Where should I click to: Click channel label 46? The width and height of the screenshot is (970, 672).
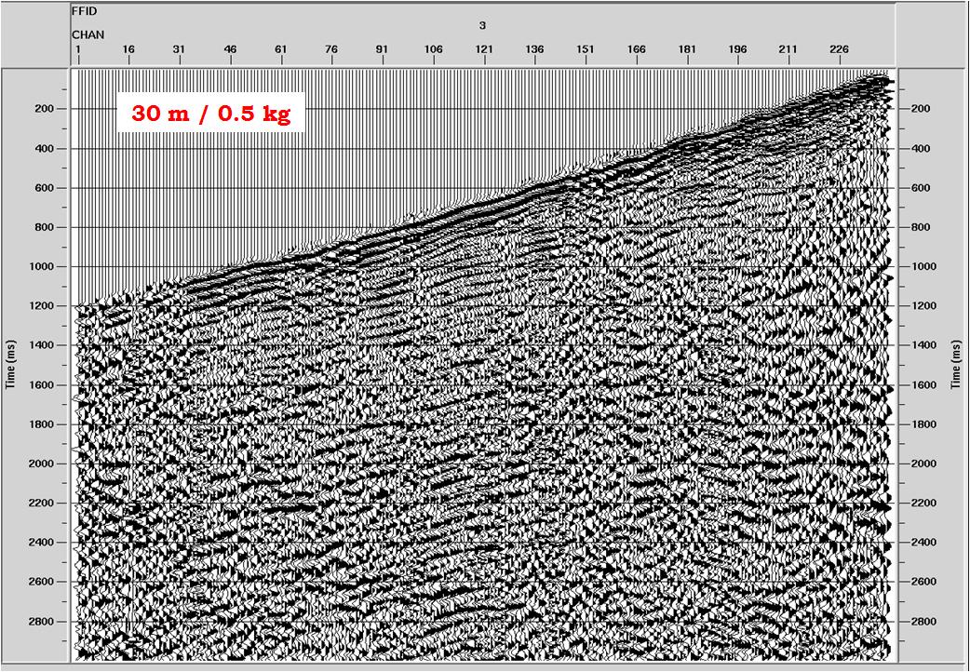pos(230,49)
